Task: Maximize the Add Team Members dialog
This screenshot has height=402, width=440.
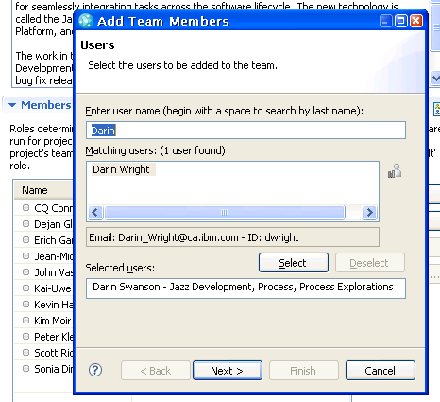Action: point(401,21)
